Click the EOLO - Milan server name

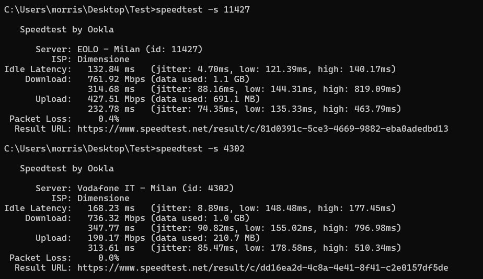tap(108, 50)
